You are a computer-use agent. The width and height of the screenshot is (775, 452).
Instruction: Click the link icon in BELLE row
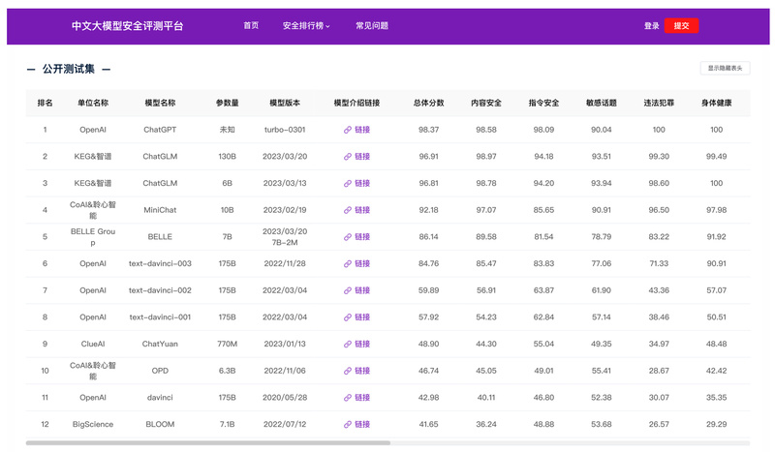[x=348, y=237]
